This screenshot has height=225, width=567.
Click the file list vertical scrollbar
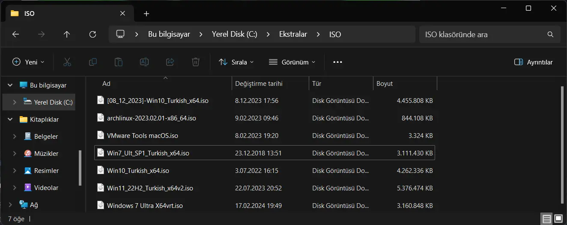(x=562, y=144)
